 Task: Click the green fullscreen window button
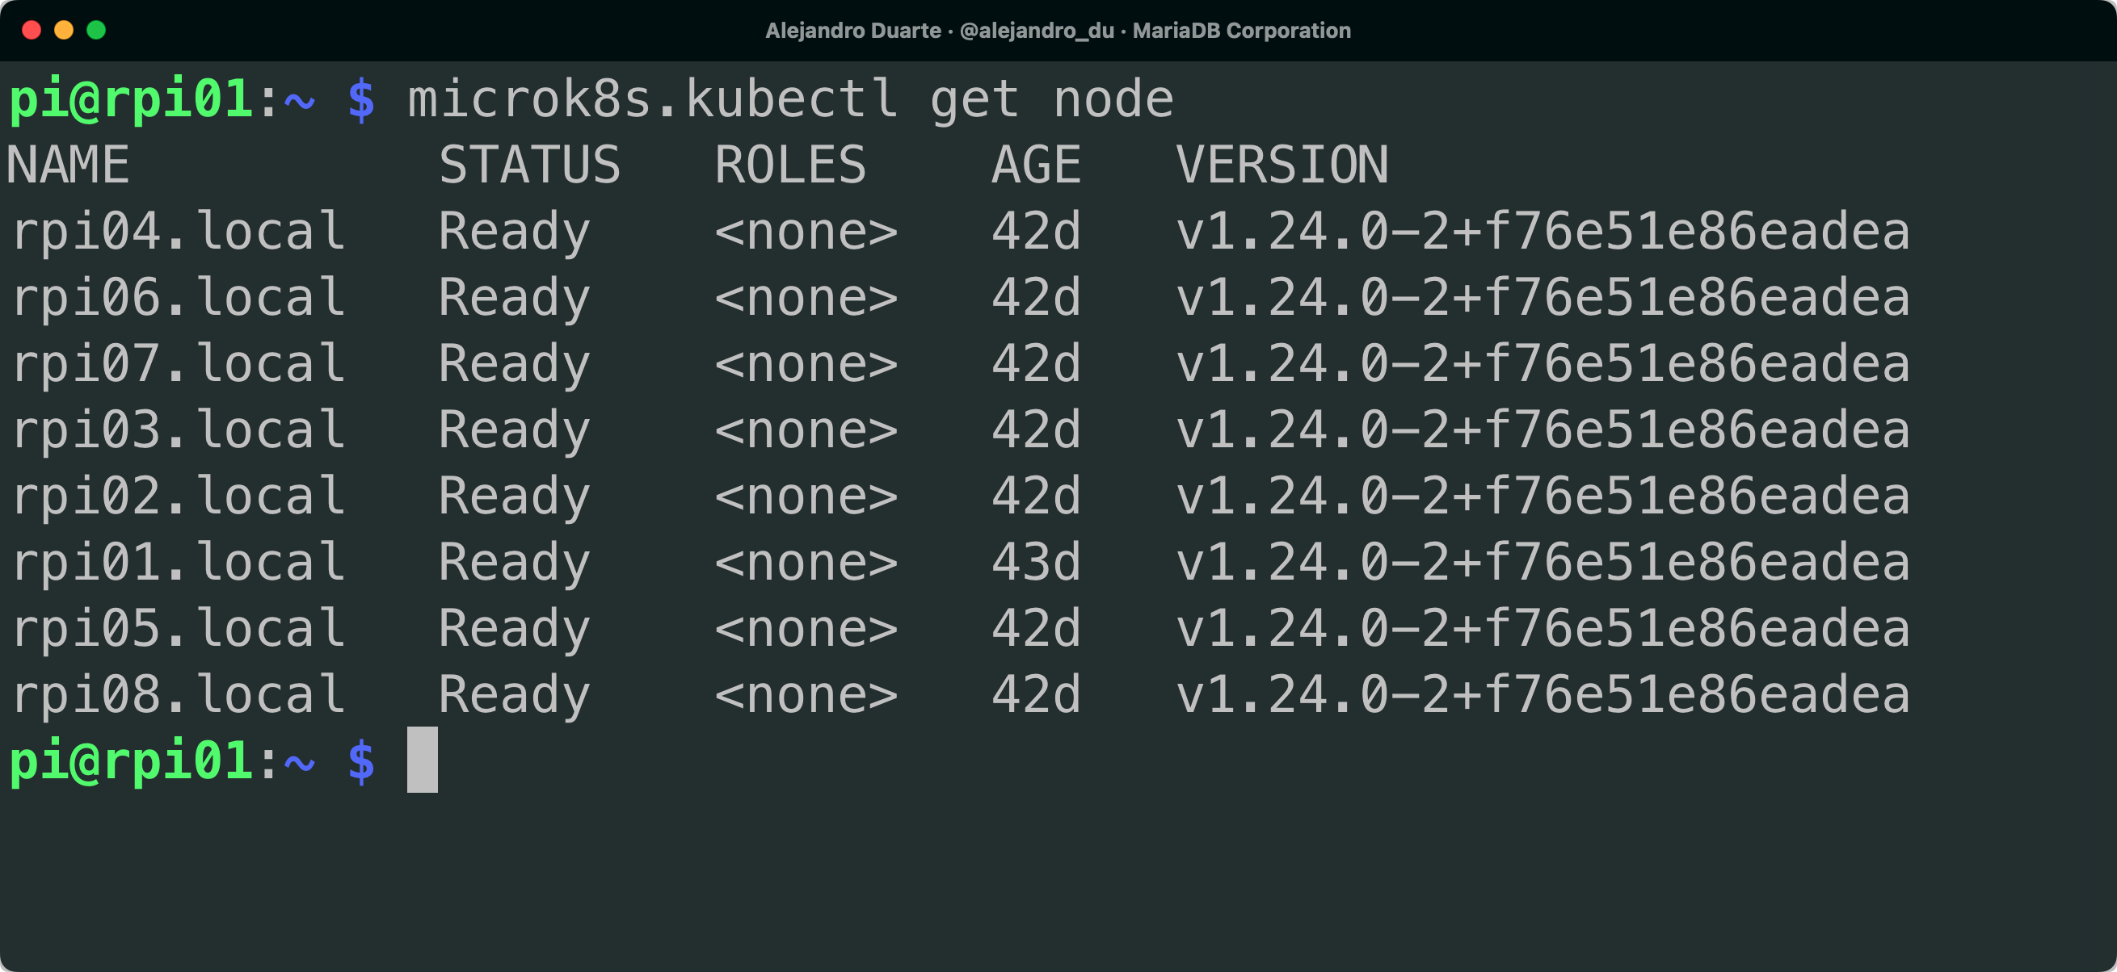pyautogui.click(x=96, y=31)
